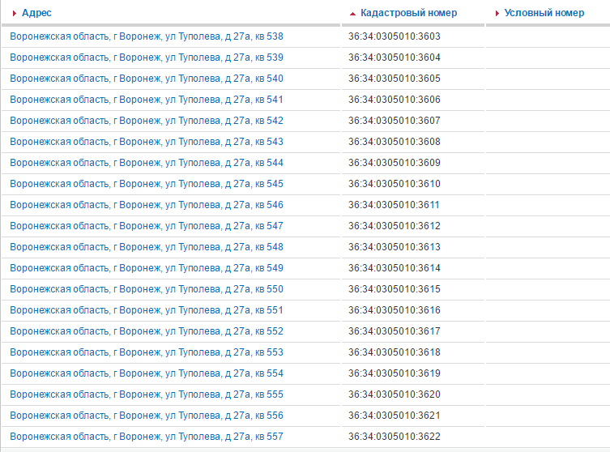Click the arrow icon beside Условный номер
Screen dimensions: 610x452
497,14
